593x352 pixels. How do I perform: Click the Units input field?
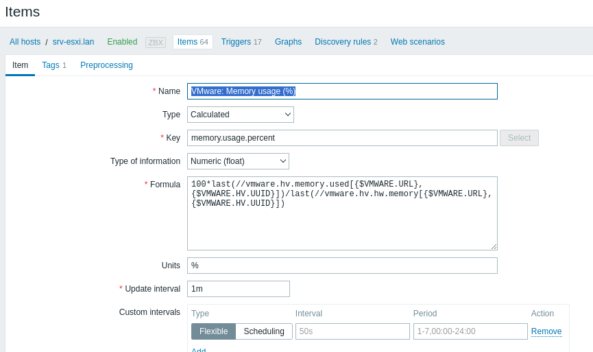point(341,266)
